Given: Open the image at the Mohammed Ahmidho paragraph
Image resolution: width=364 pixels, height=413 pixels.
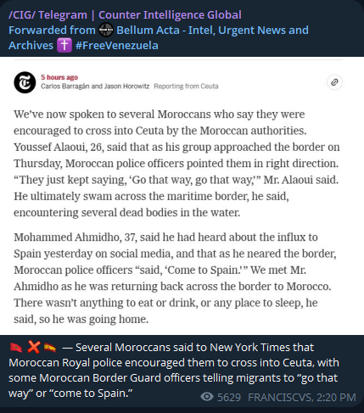Looking at the screenshot, I should [175, 278].
